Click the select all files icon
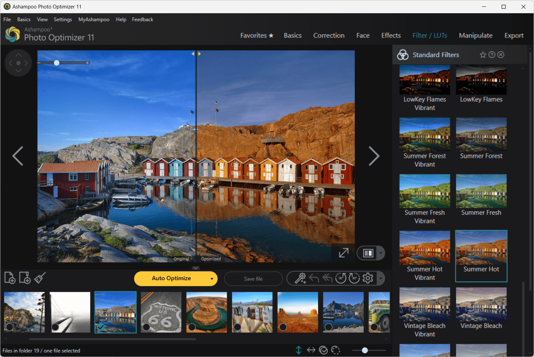The height and width of the screenshot is (357, 534). (323, 350)
